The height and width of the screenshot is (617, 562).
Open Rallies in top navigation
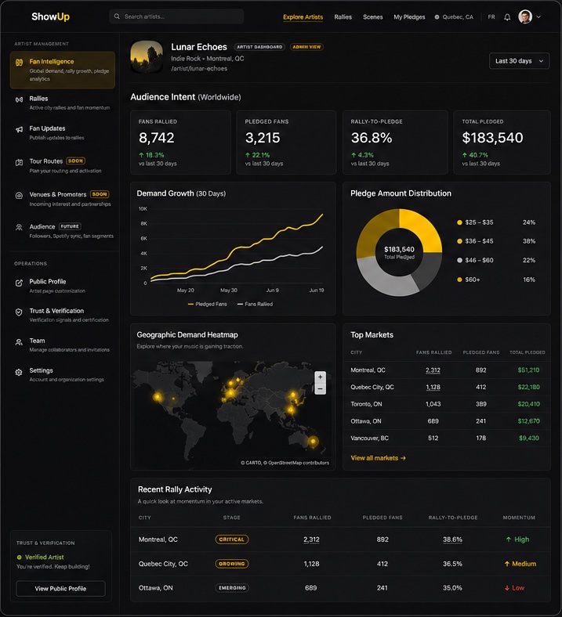click(x=343, y=17)
